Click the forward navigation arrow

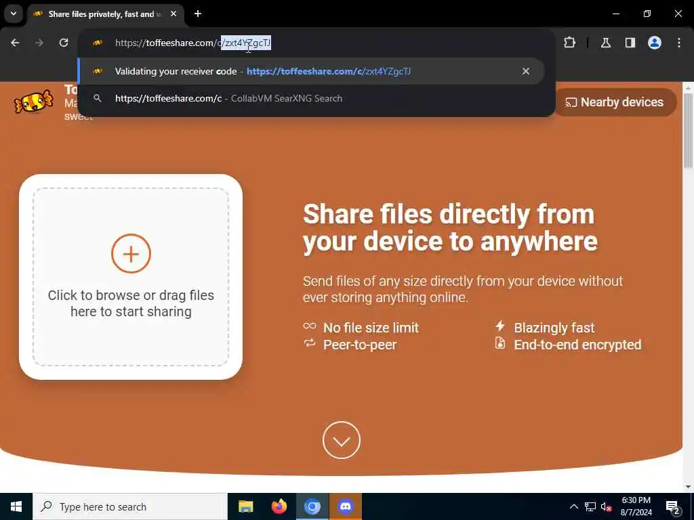click(39, 43)
